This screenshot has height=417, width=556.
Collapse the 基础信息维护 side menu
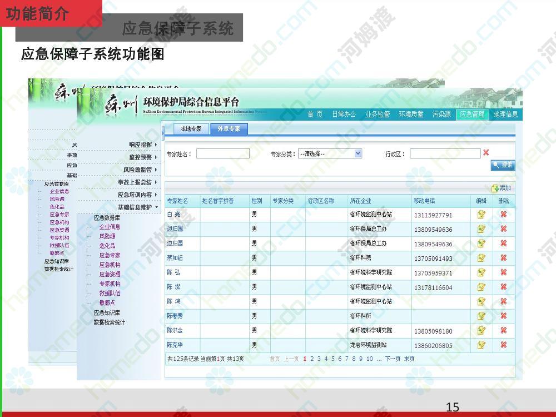click(x=137, y=207)
